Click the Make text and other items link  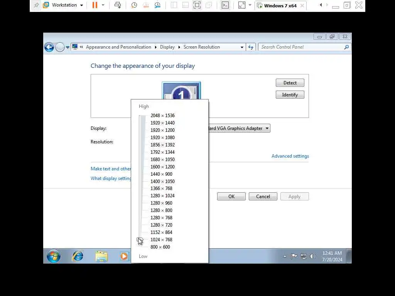[111, 169]
